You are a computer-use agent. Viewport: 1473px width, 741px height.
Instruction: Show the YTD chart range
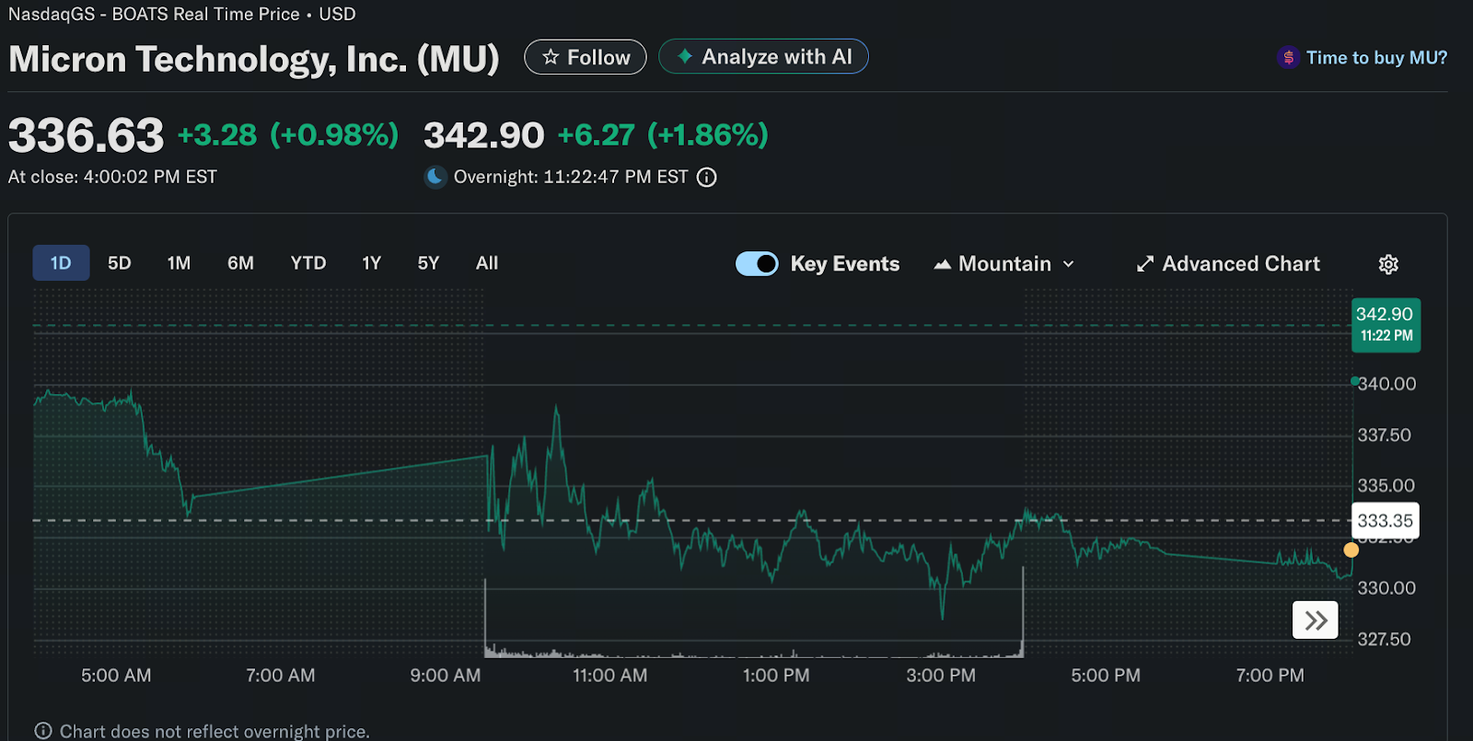(308, 263)
